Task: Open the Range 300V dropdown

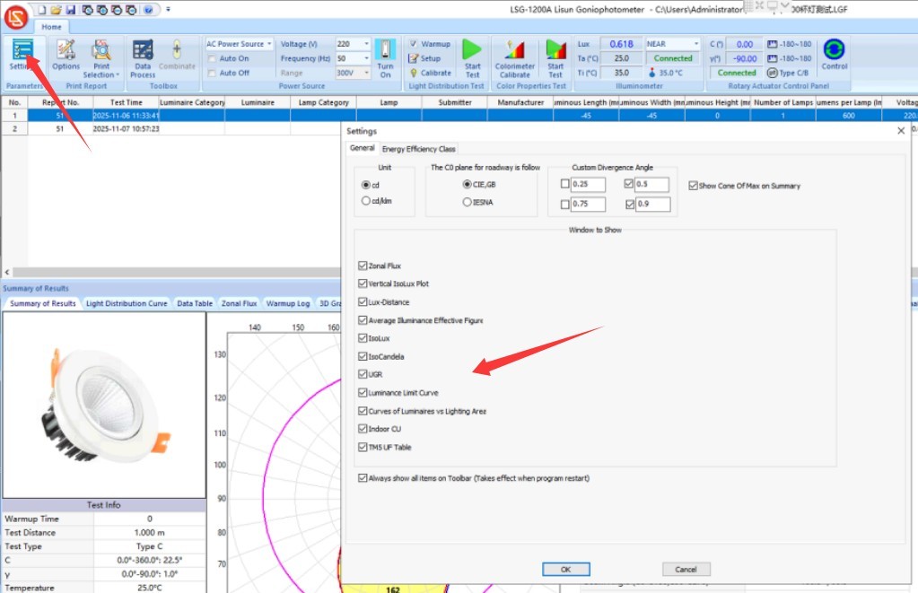Action: pos(366,74)
